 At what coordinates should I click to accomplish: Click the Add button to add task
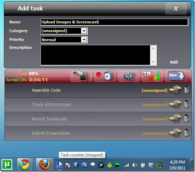tap(174, 62)
